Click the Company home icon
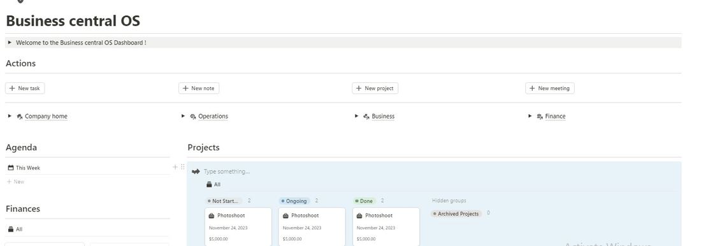The width and height of the screenshot is (701, 246). pyautogui.click(x=20, y=116)
